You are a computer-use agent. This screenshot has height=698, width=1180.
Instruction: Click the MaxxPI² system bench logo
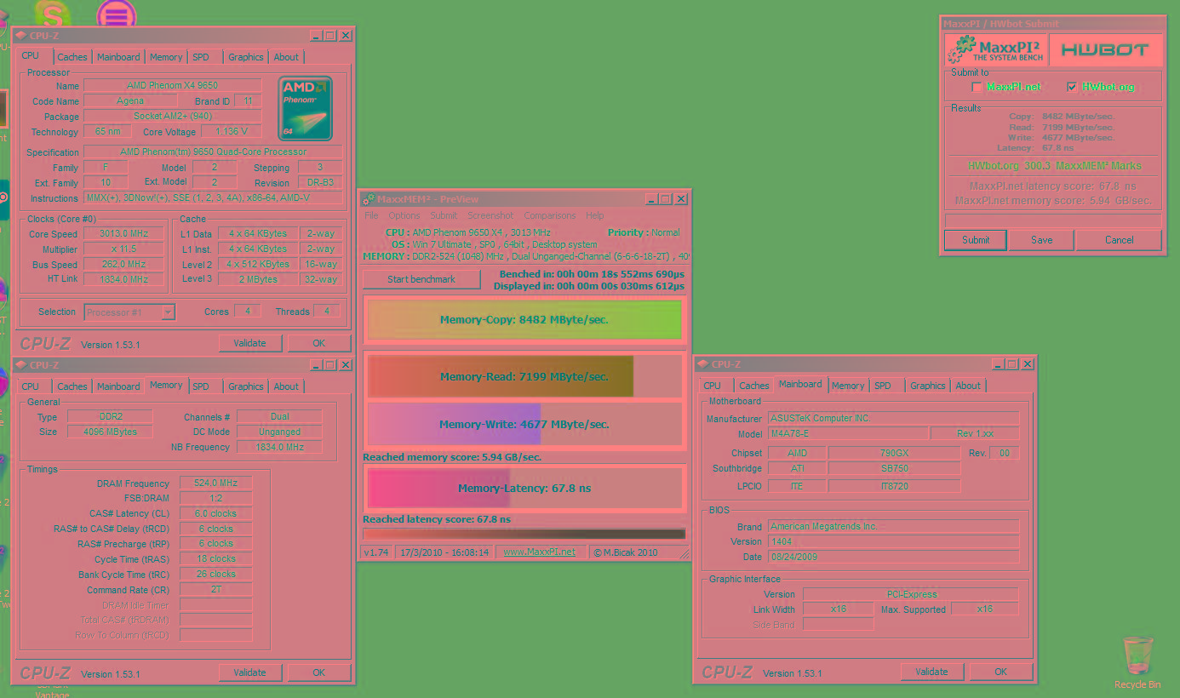tap(996, 50)
